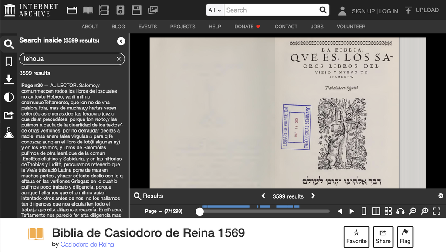Clear the 'lehoua' search query
This screenshot has width=446, height=252.
118,59
